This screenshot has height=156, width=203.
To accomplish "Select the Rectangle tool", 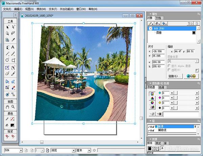I will 13,60.
